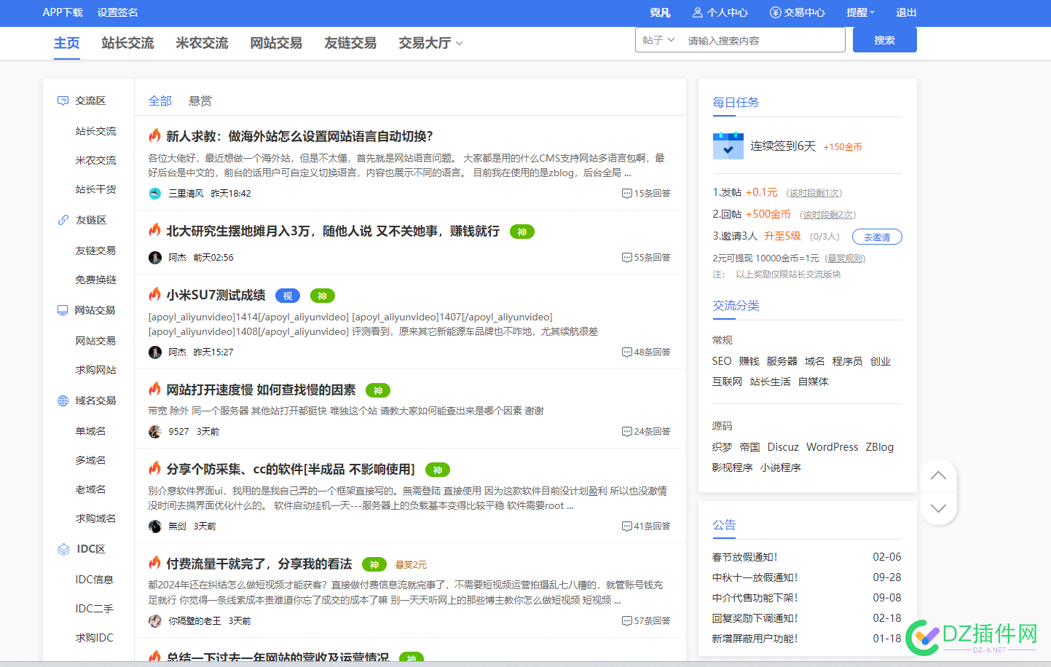Viewport: 1051px width, 667px height.
Task: Select the Discuz source category
Action: (783, 447)
